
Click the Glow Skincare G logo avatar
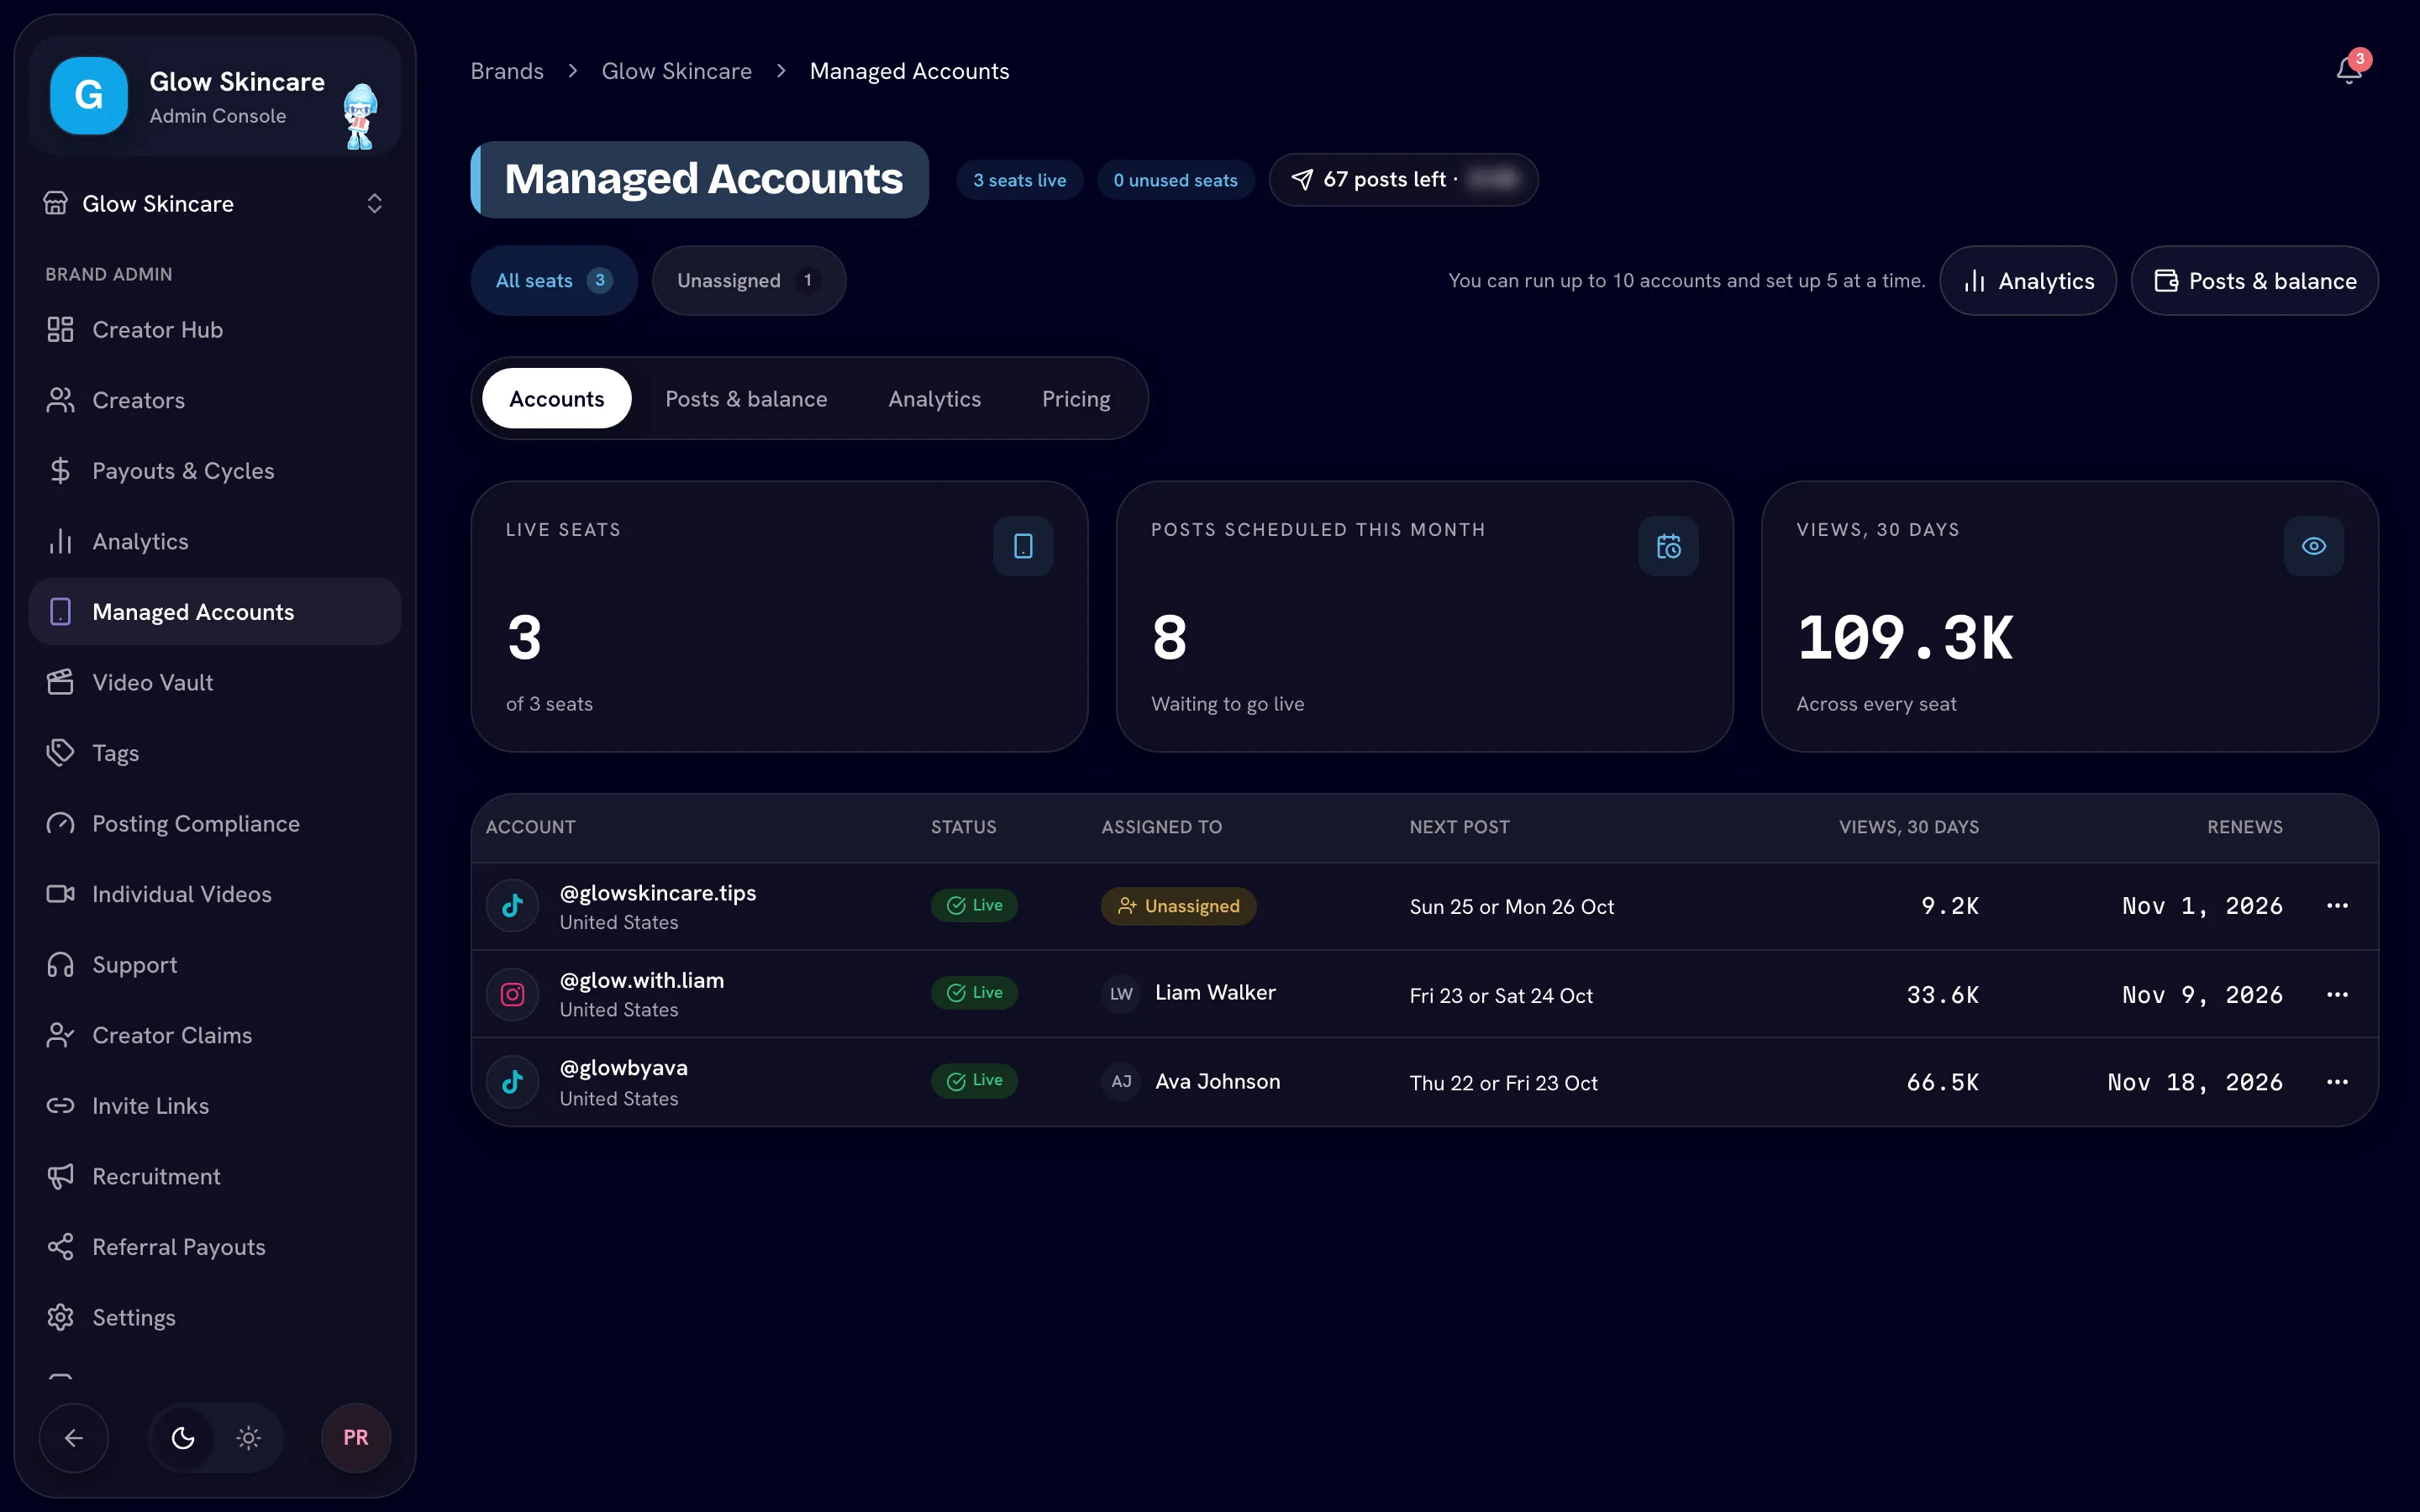pos(89,96)
